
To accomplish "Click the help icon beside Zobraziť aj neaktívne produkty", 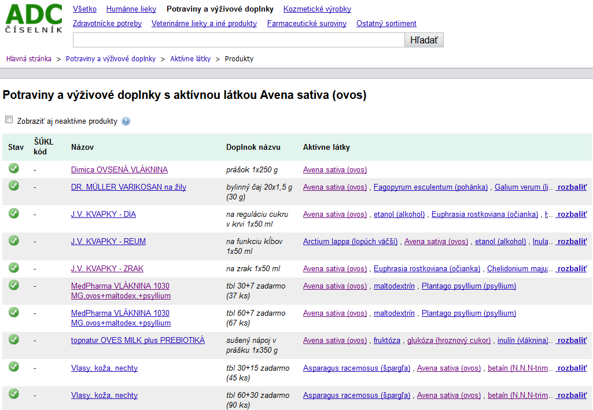I will pos(126,121).
